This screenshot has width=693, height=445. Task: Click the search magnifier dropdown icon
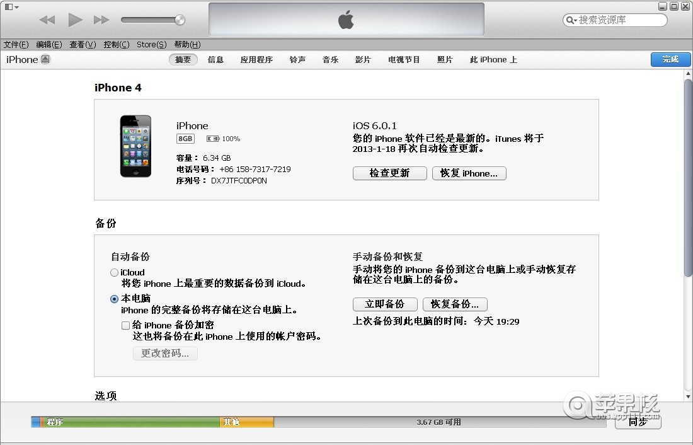tap(571, 20)
